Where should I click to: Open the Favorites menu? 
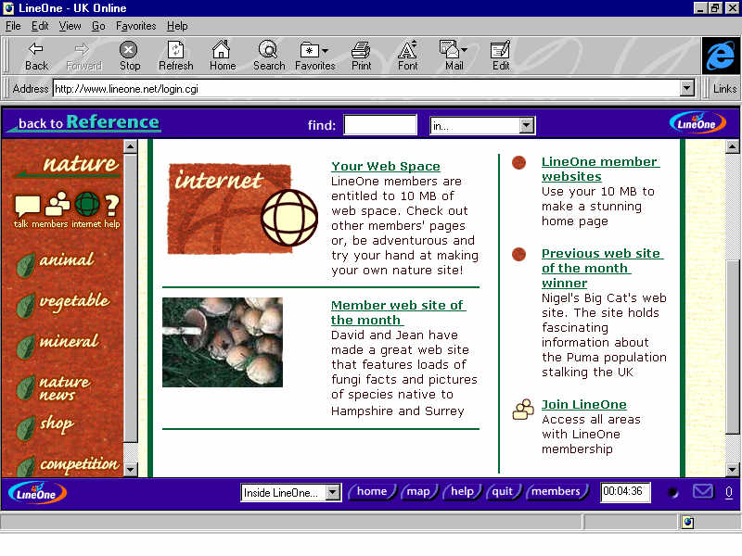click(135, 26)
